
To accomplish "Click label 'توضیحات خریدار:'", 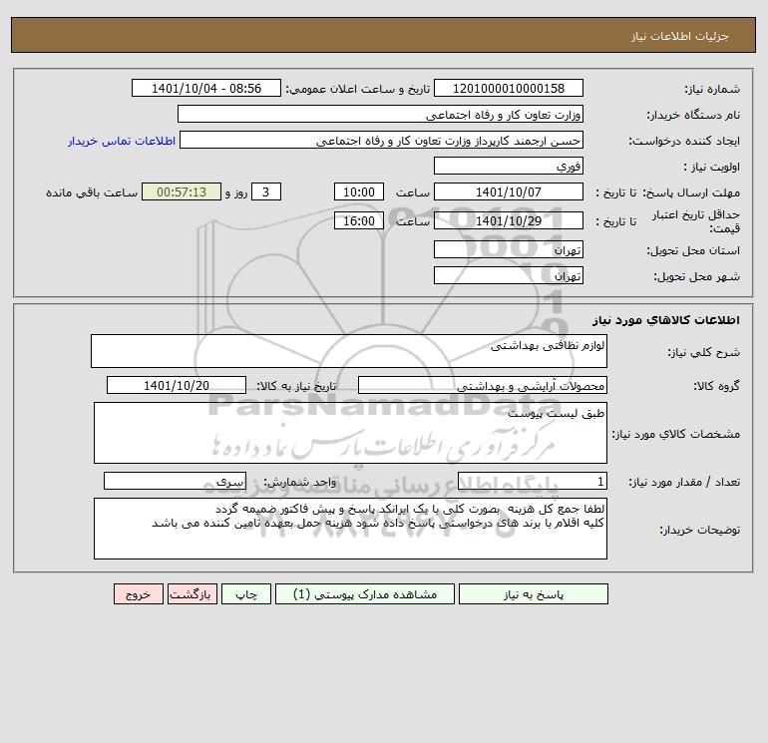I will (699, 530).
